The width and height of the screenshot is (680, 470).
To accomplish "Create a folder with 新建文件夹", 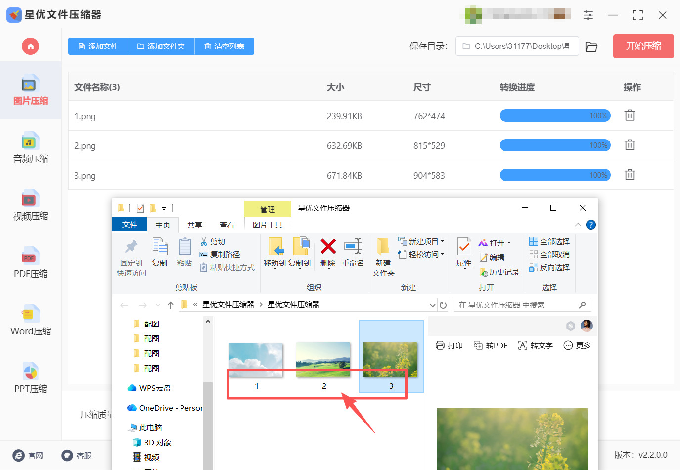I will point(383,257).
